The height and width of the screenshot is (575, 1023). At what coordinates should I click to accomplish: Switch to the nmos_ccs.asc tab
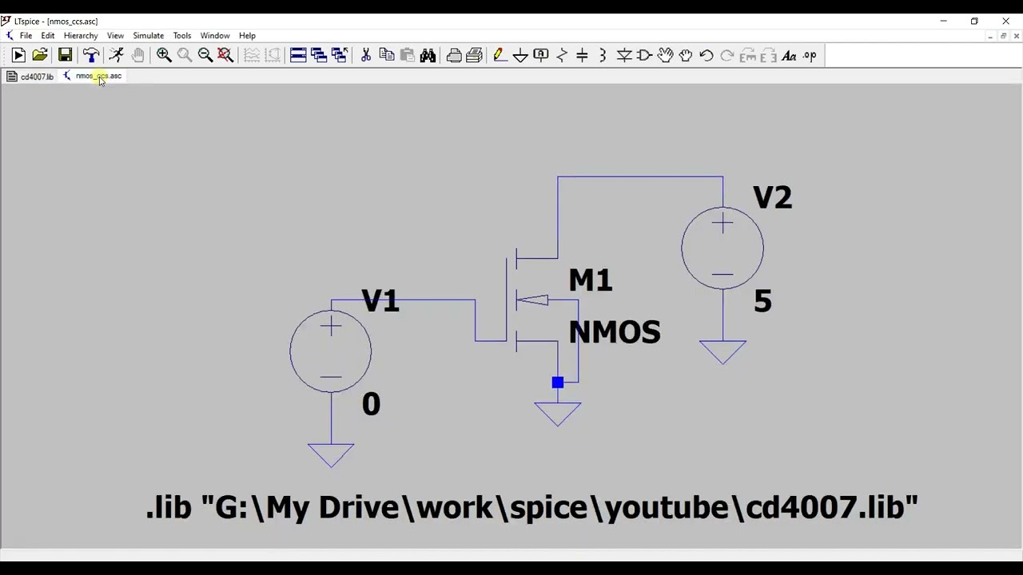pos(92,77)
